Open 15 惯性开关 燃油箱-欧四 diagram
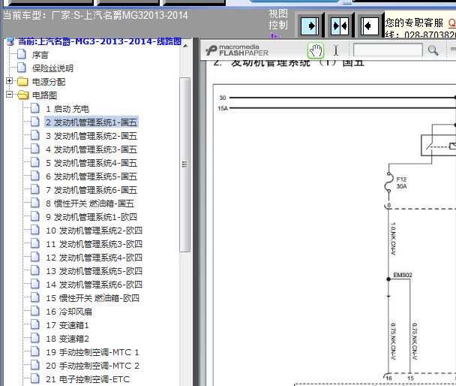 pyautogui.click(x=93, y=298)
